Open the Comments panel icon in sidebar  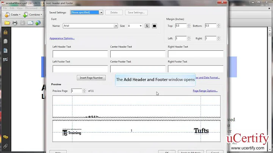pos(6,137)
